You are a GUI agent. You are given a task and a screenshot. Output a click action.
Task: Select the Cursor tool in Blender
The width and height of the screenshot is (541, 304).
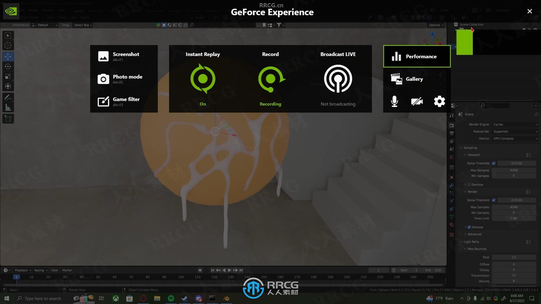coord(8,45)
